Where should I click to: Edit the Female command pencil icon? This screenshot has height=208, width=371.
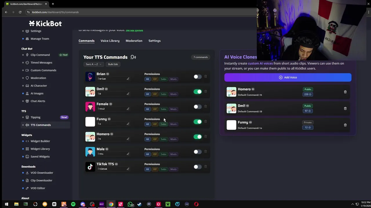coord(128,109)
